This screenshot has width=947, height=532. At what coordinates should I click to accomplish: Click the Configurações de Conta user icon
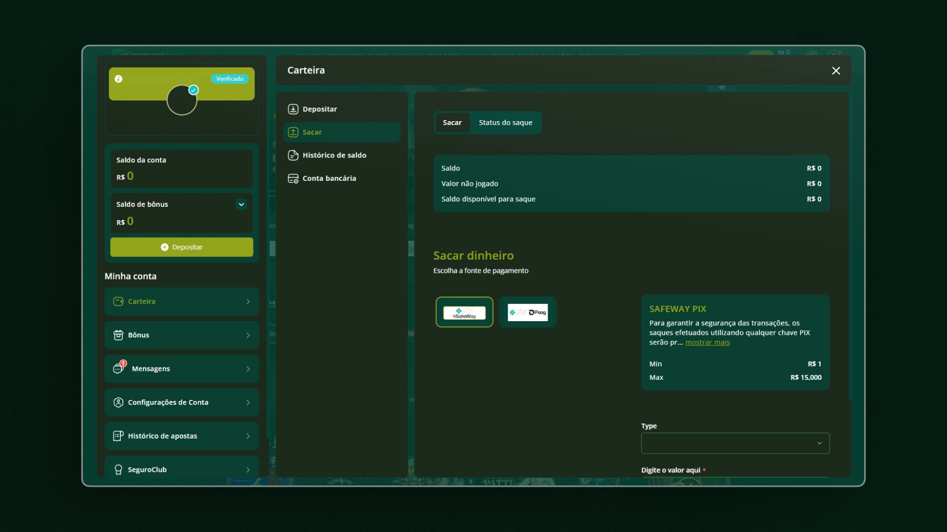click(118, 402)
